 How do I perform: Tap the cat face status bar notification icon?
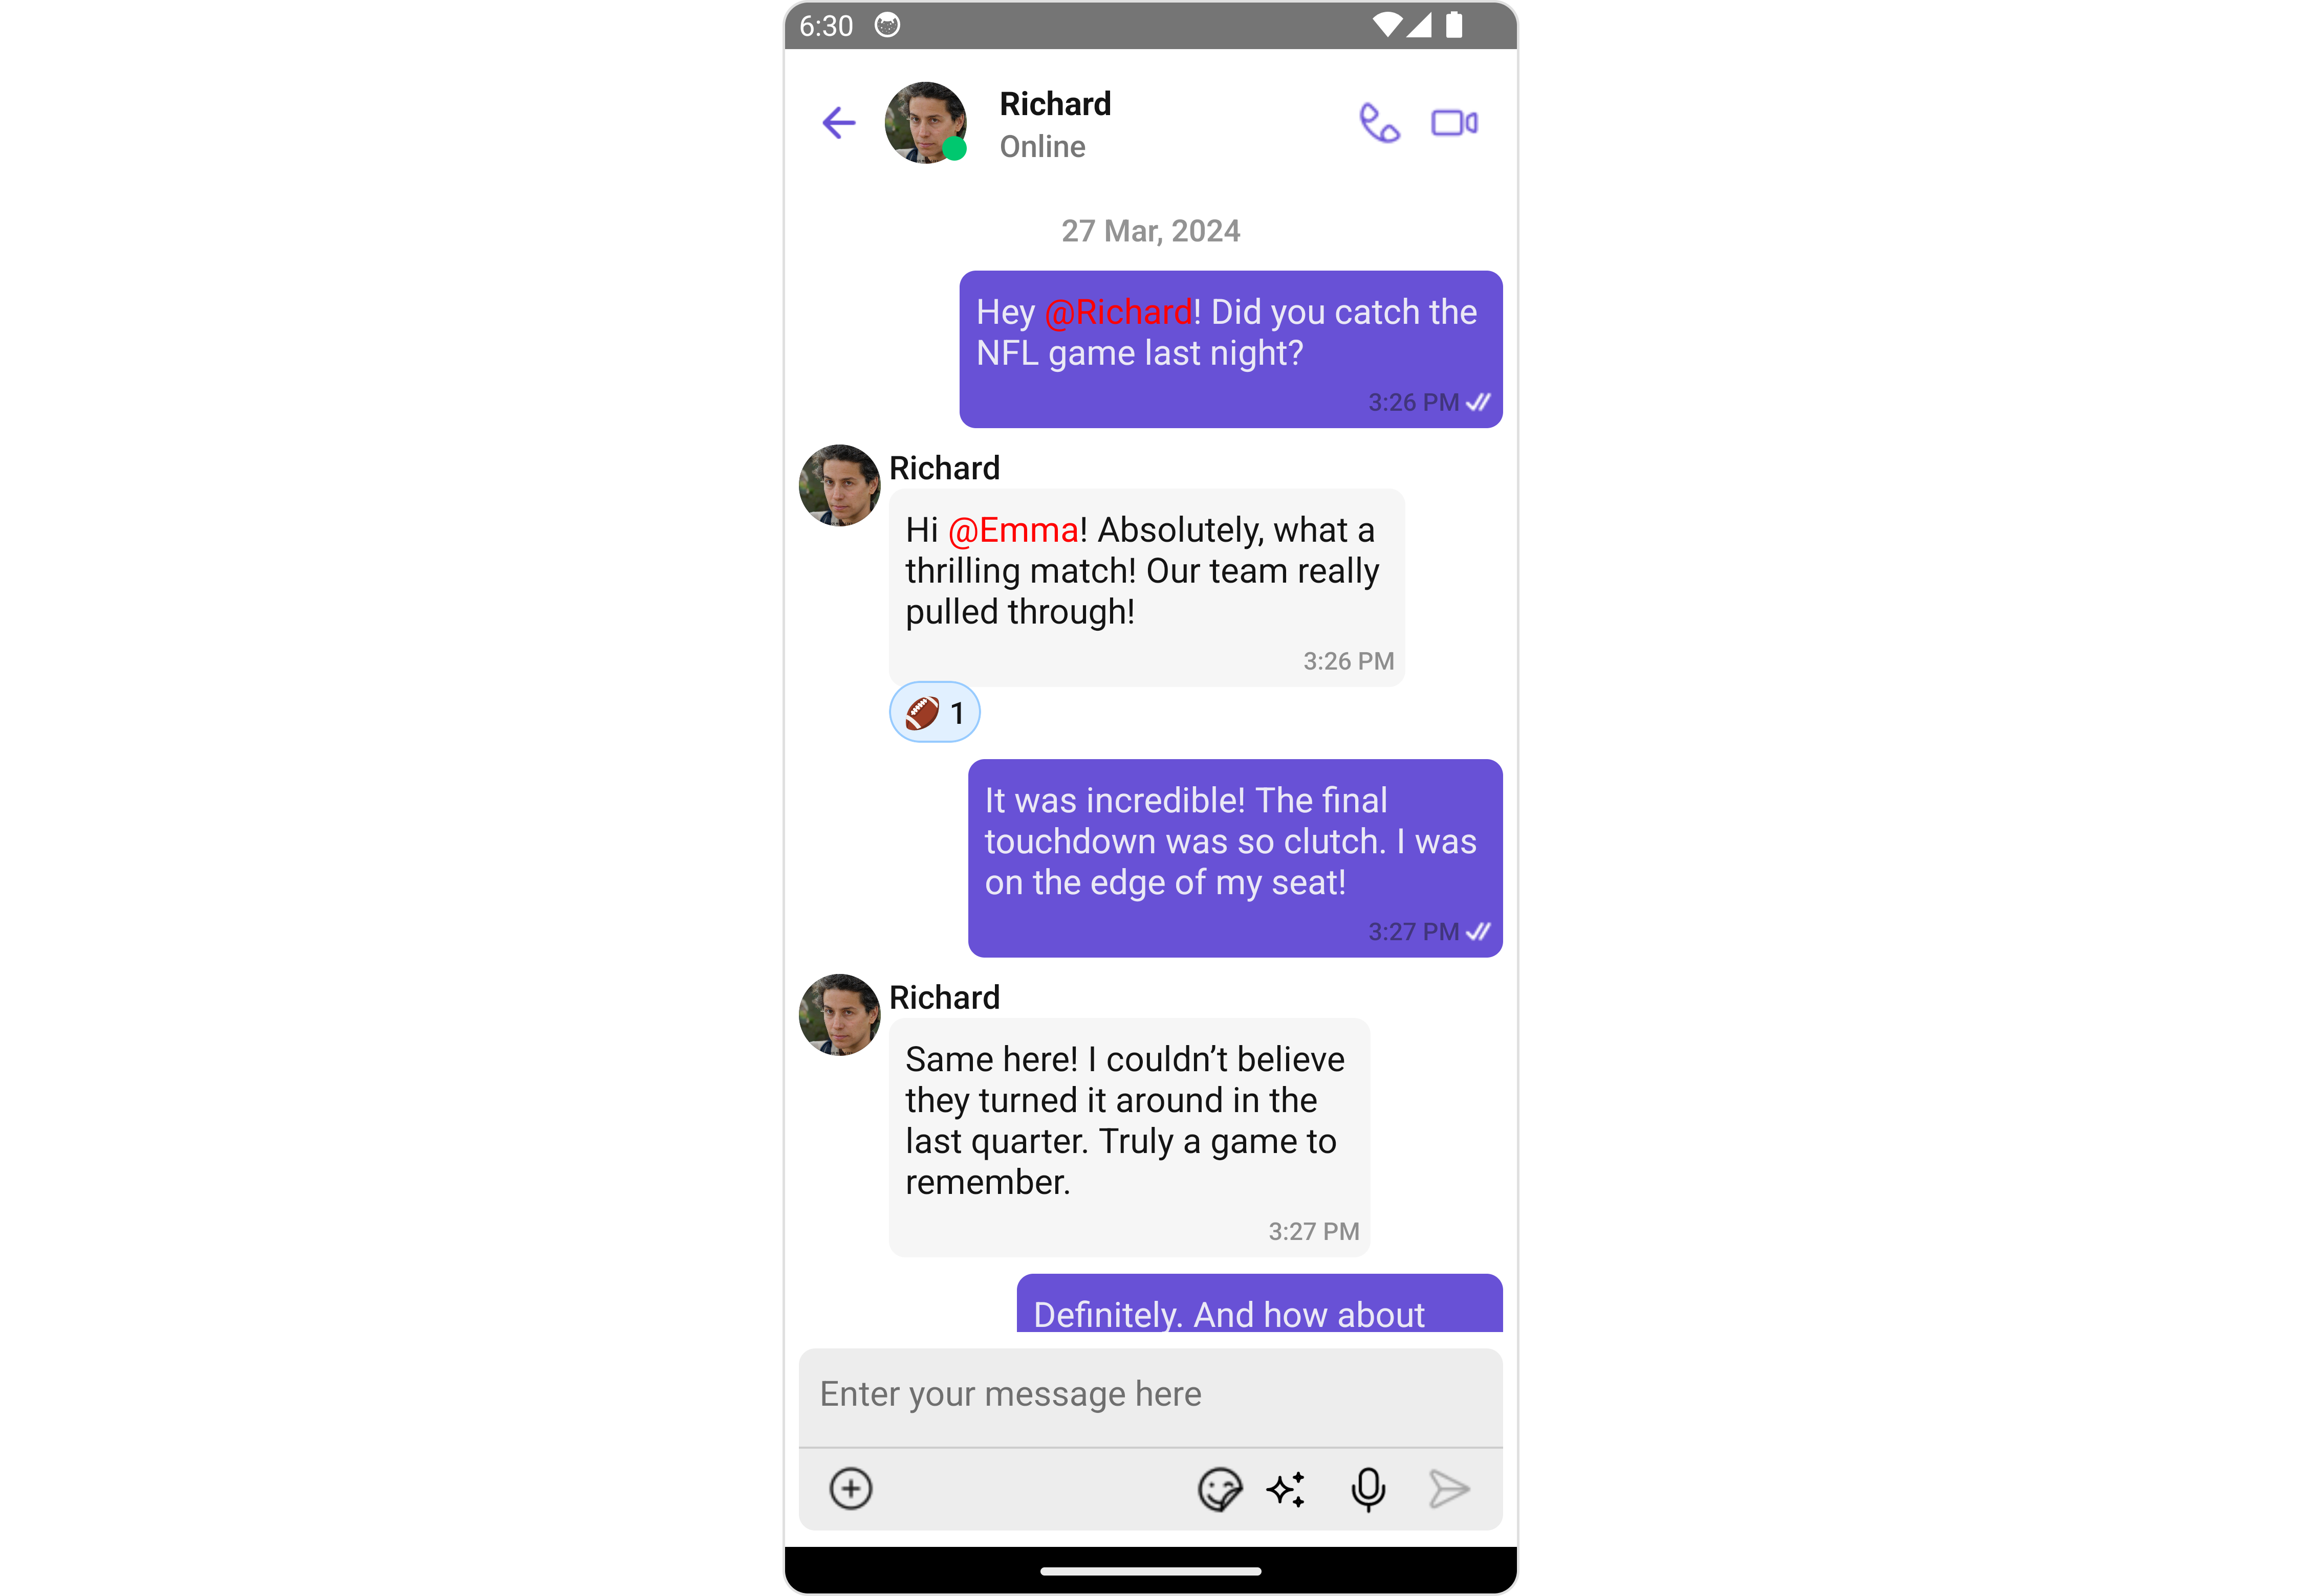click(887, 25)
